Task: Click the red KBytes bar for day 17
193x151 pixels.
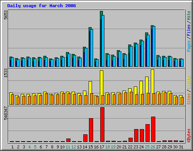Action: (x=102, y=125)
